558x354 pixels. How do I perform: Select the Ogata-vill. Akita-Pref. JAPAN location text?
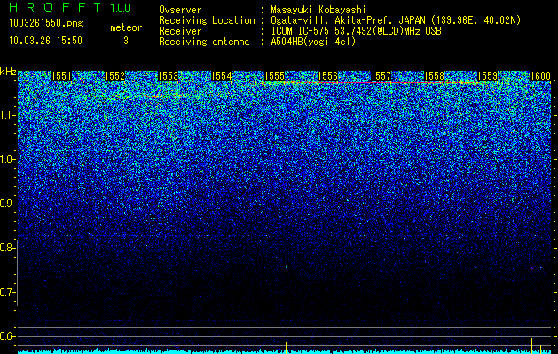396,21
